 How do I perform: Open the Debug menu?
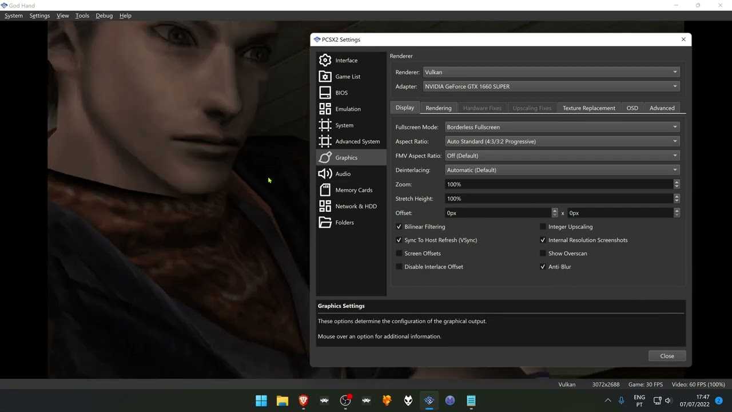(104, 15)
